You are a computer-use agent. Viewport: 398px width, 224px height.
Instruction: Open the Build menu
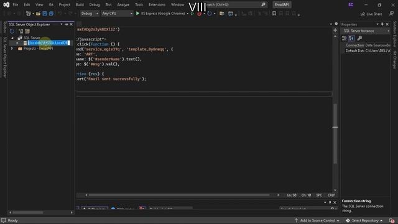(x=80, y=4)
